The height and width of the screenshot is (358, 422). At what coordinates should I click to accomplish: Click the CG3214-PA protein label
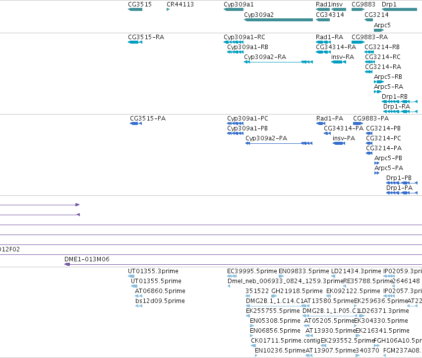tap(384, 148)
